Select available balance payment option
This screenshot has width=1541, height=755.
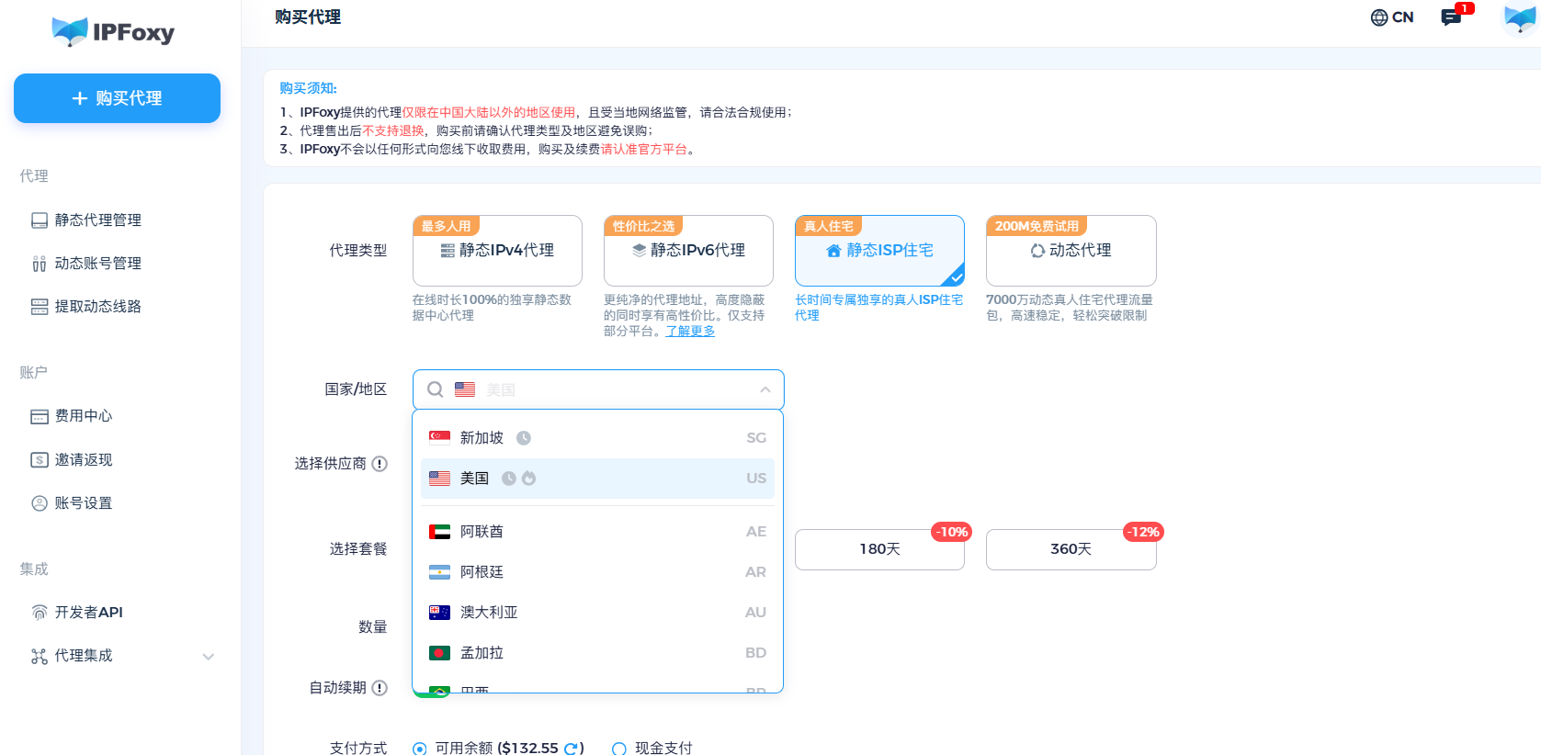point(420,749)
